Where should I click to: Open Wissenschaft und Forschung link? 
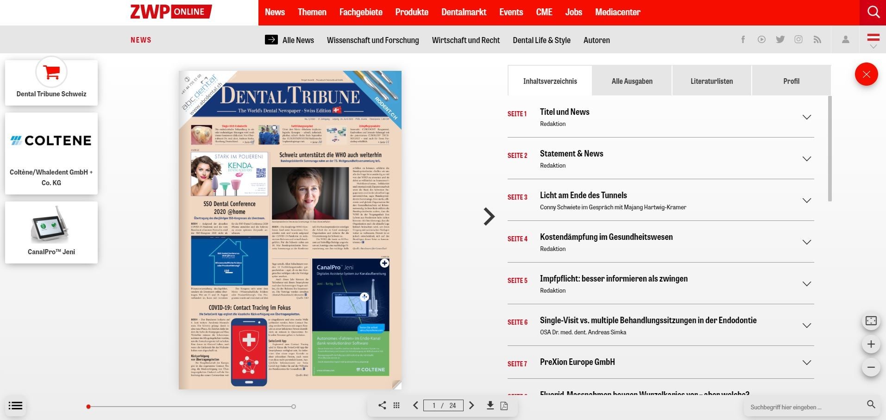[373, 40]
